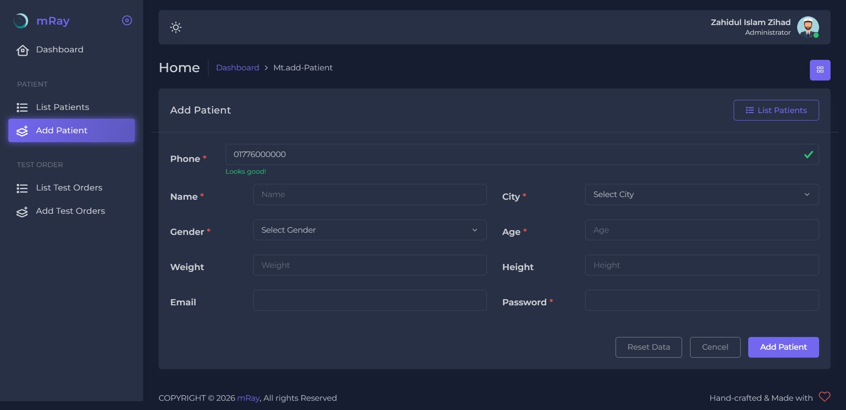Open the user avatar profile menu
This screenshot has height=410, width=846.
pos(808,27)
